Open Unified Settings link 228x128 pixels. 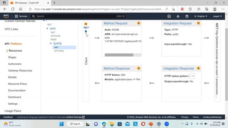tap(75, 117)
